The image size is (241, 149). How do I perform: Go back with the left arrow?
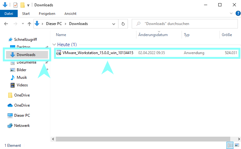6,24
